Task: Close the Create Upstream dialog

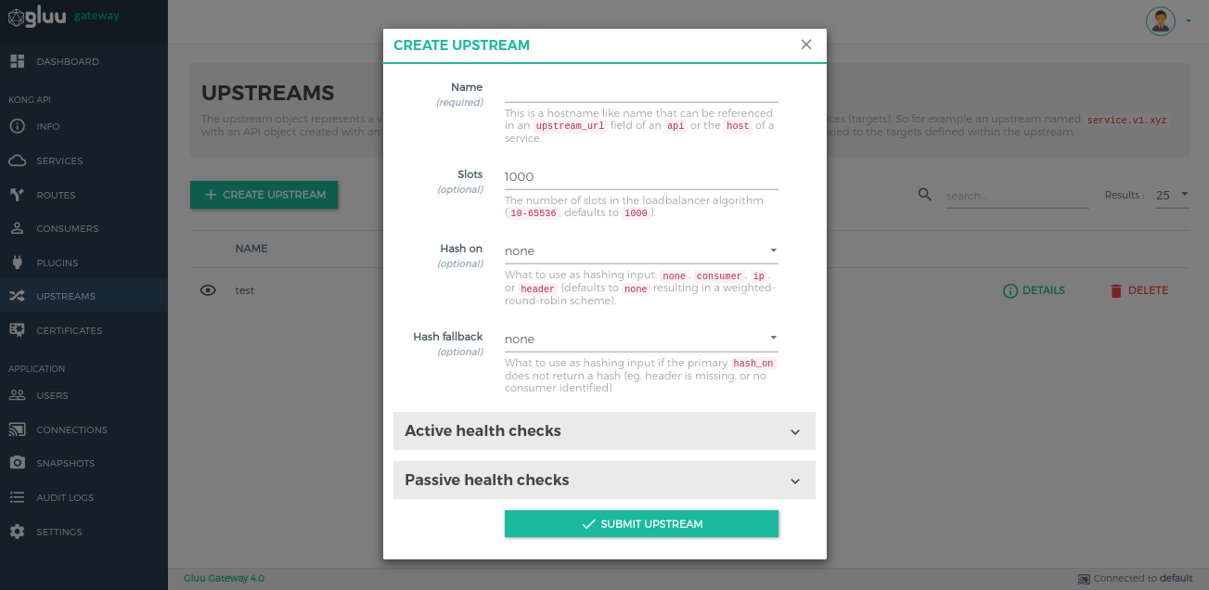Action: 806,45
